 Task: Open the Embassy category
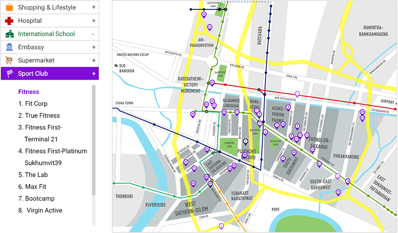coord(31,47)
